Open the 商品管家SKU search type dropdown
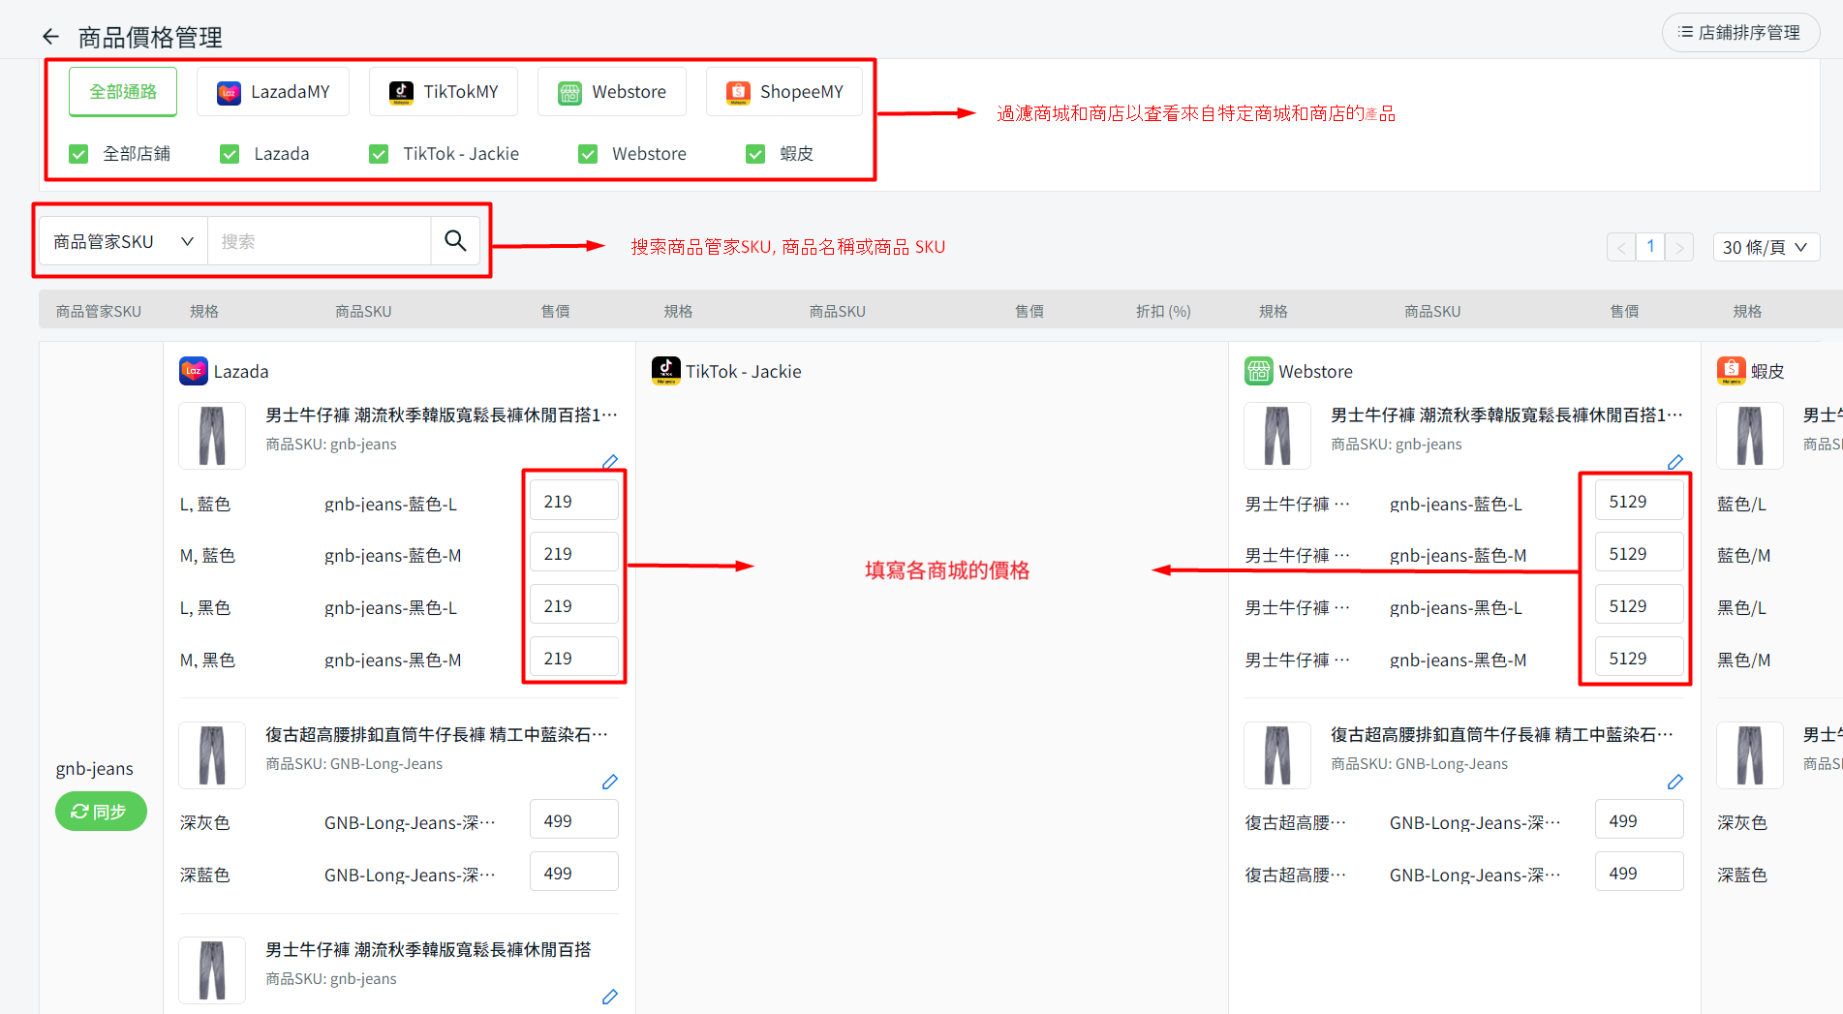Image resolution: width=1843 pixels, height=1014 pixels. pos(123,241)
